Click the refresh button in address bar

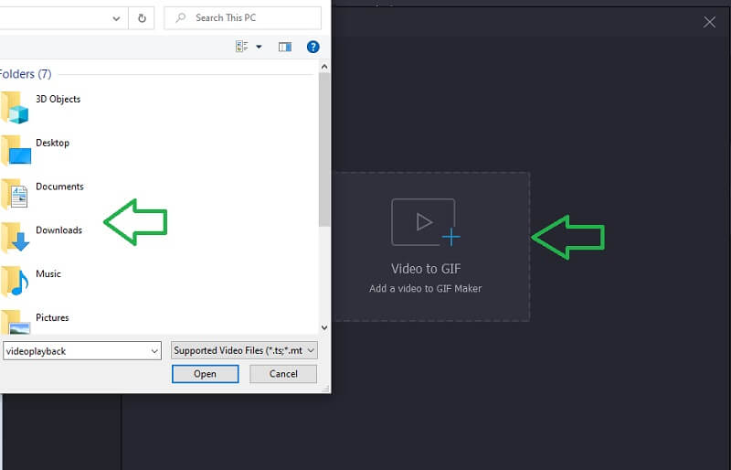pyautogui.click(x=142, y=18)
